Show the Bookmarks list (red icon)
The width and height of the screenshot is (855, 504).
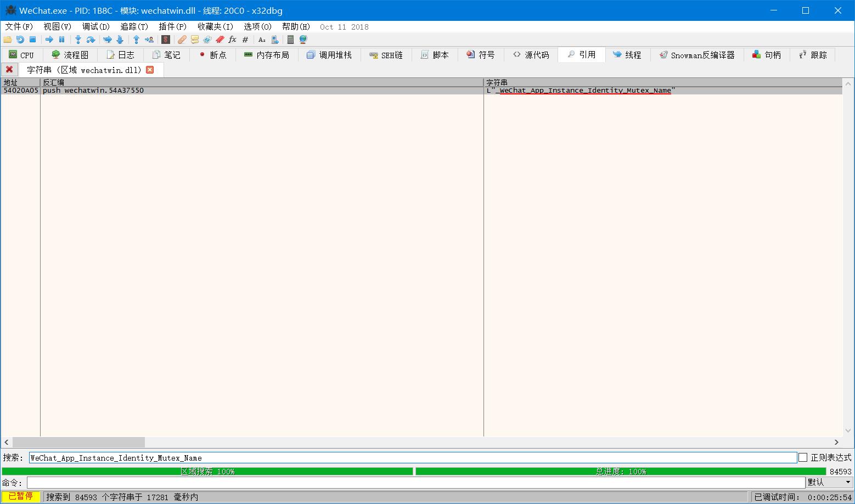(x=220, y=40)
